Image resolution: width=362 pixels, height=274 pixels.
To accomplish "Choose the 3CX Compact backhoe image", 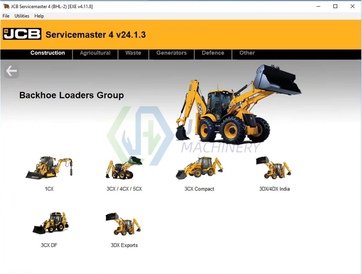I will click(199, 167).
